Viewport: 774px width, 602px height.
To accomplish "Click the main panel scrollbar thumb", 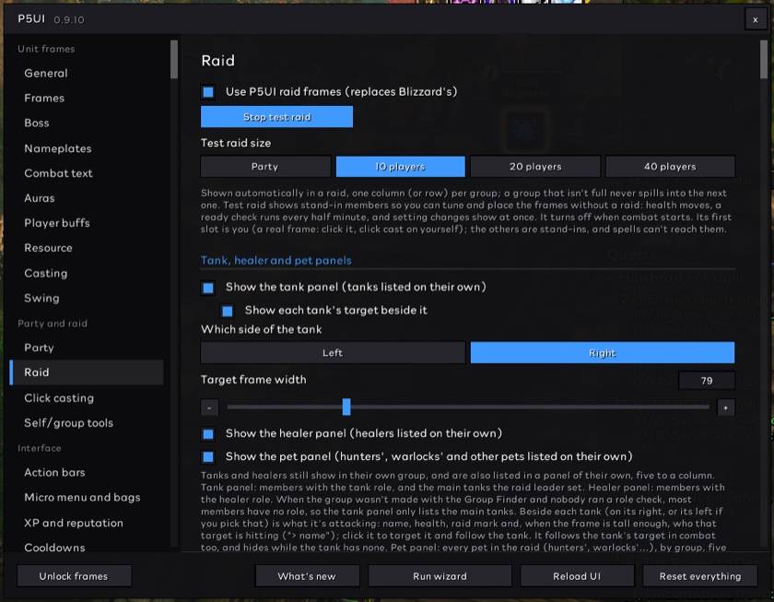I will point(764,59).
